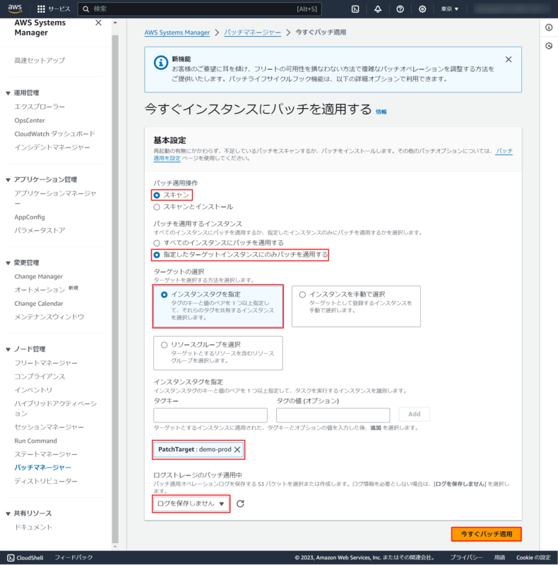Refresh the S3 log bucket list
558x565 pixels.
coord(240,504)
